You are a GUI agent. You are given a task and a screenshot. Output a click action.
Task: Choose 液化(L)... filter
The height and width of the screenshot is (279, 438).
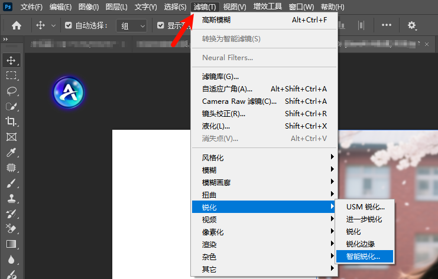coord(264,126)
